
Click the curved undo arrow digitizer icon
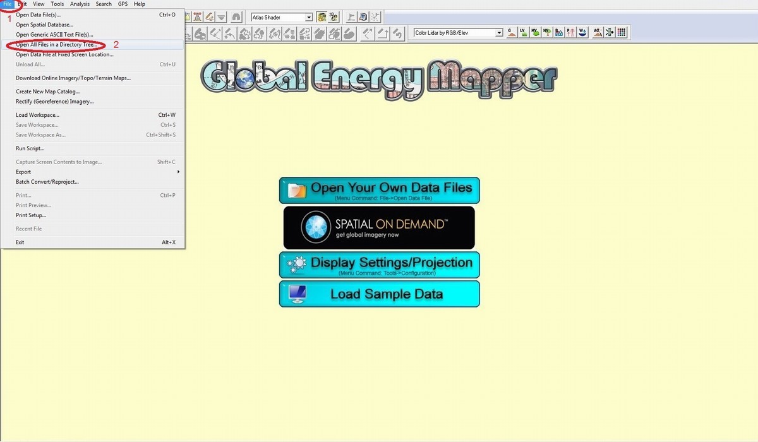coord(398,35)
